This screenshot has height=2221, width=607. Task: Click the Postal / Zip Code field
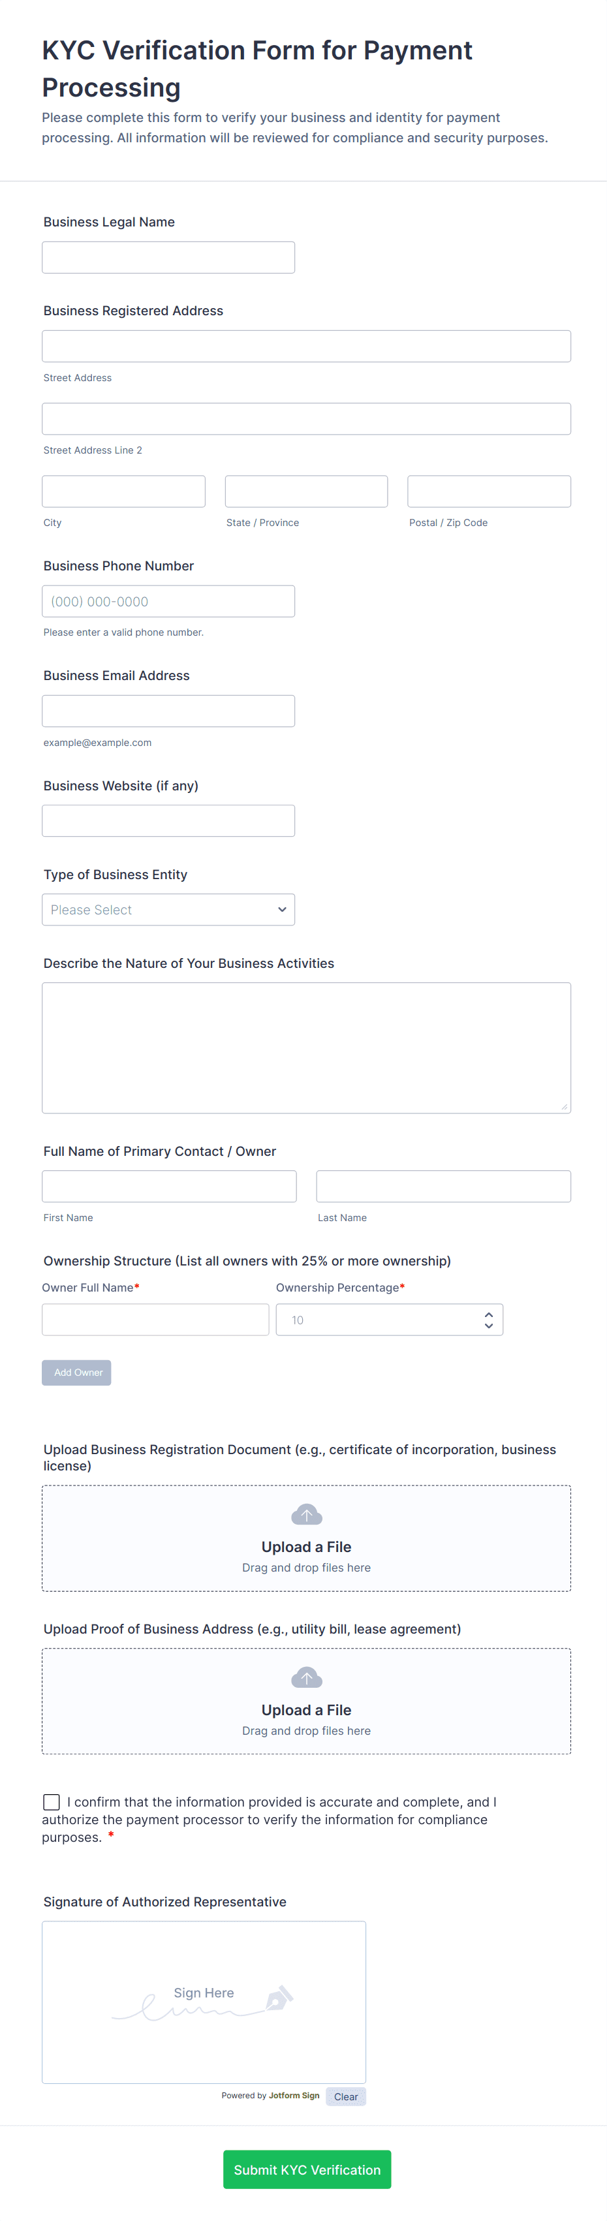coord(489,491)
